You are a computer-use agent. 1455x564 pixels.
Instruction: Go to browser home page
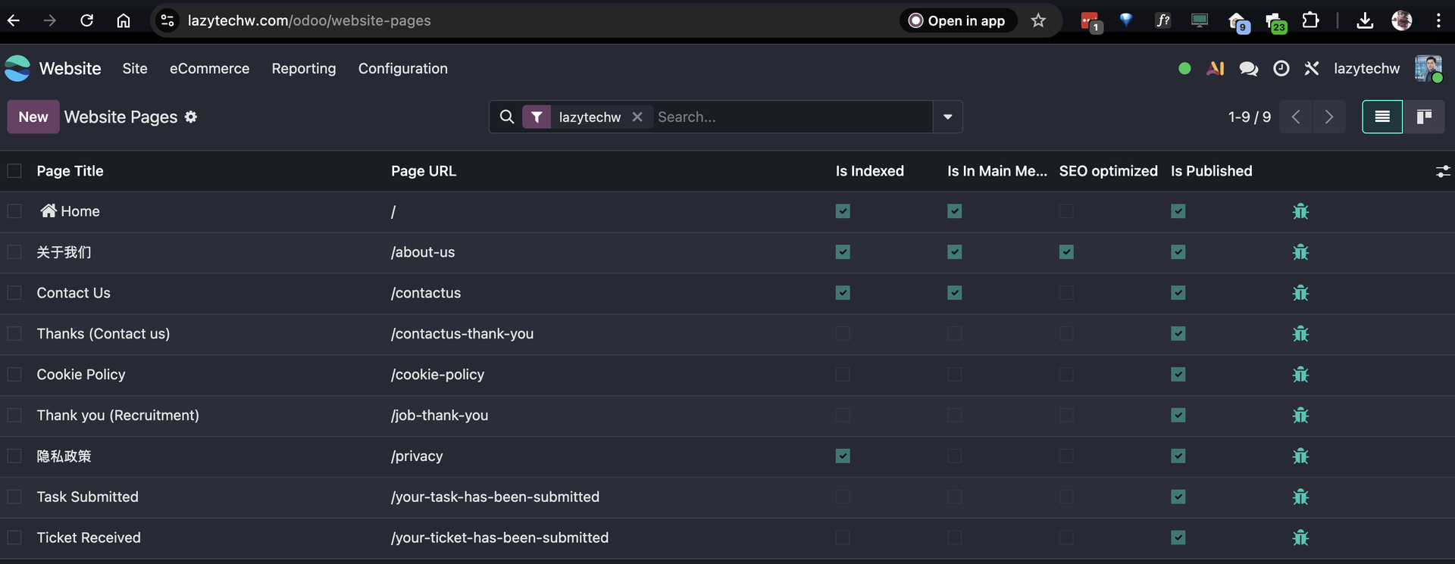(124, 20)
